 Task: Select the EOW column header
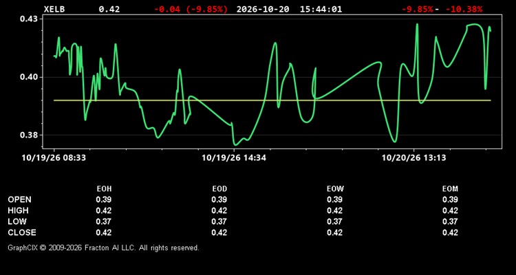pyautogui.click(x=335, y=189)
